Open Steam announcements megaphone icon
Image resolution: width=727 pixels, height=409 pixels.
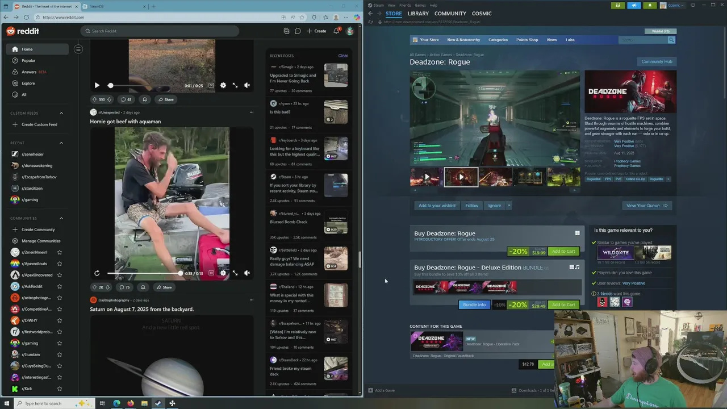(x=634, y=5)
